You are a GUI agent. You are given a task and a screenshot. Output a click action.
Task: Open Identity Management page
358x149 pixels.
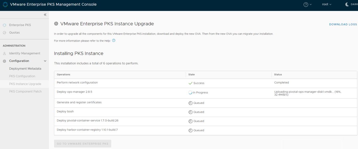pyautogui.click(x=25, y=53)
